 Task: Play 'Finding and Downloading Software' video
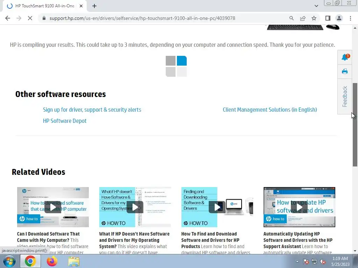pyautogui.click(x=217, y=207)
